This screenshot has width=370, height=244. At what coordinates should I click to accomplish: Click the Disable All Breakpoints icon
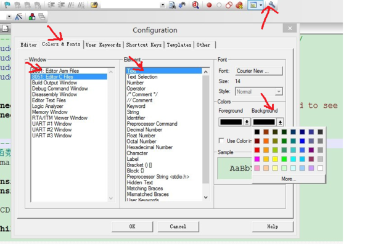coord(229,5)
